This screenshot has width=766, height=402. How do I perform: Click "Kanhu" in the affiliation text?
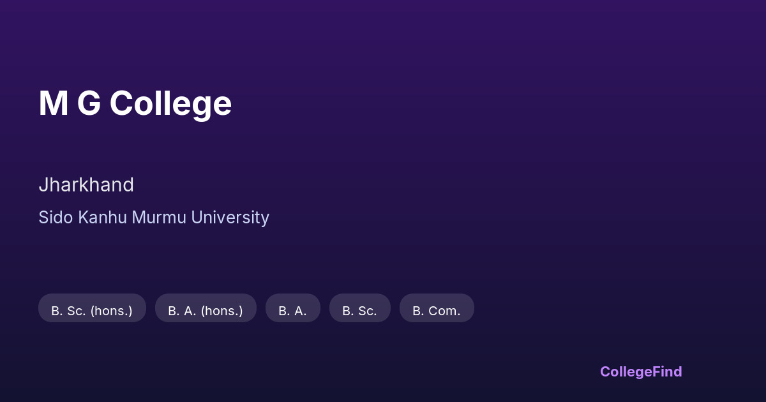click(x=100, y=218)
